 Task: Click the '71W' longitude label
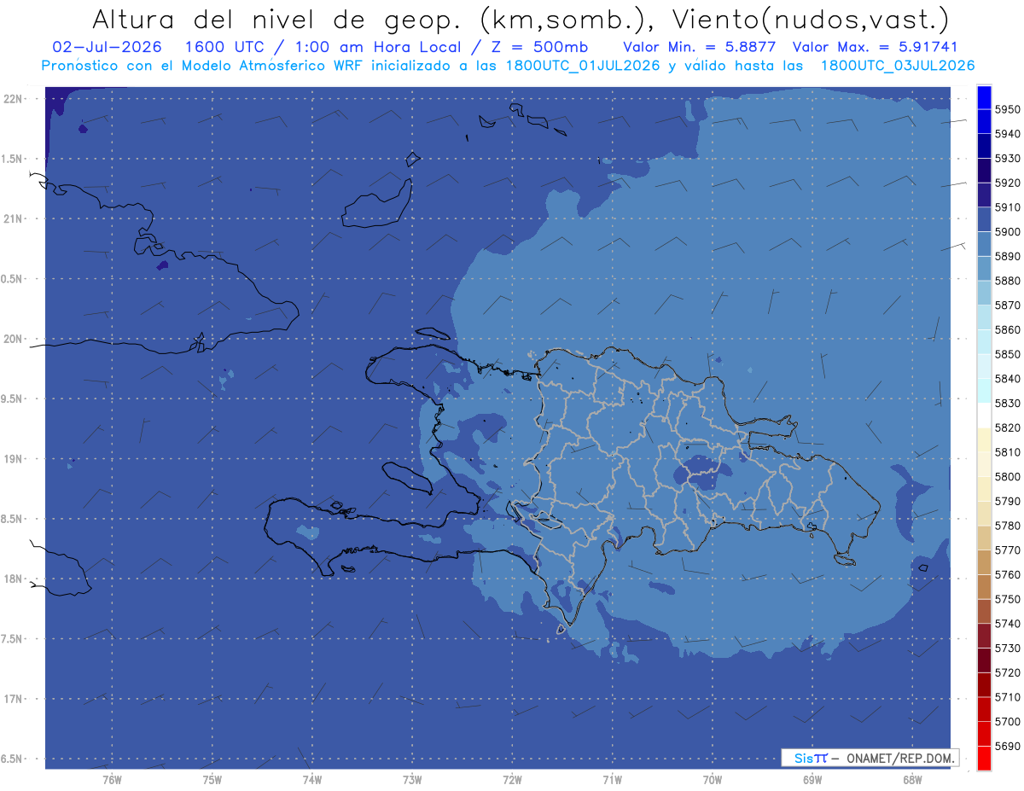tap(612, 779)
